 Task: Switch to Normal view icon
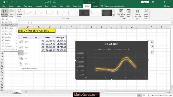coord(139,95)
